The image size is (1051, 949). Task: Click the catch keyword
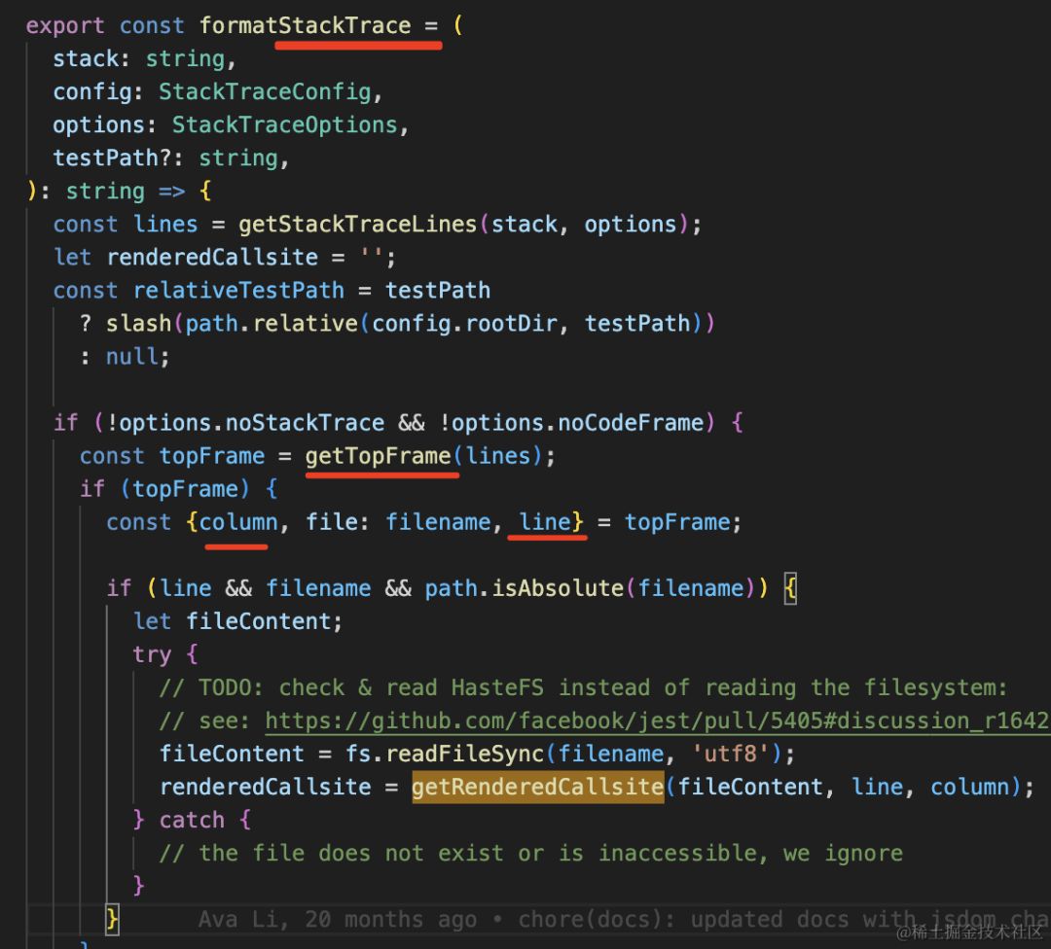[x=192, y=820]
